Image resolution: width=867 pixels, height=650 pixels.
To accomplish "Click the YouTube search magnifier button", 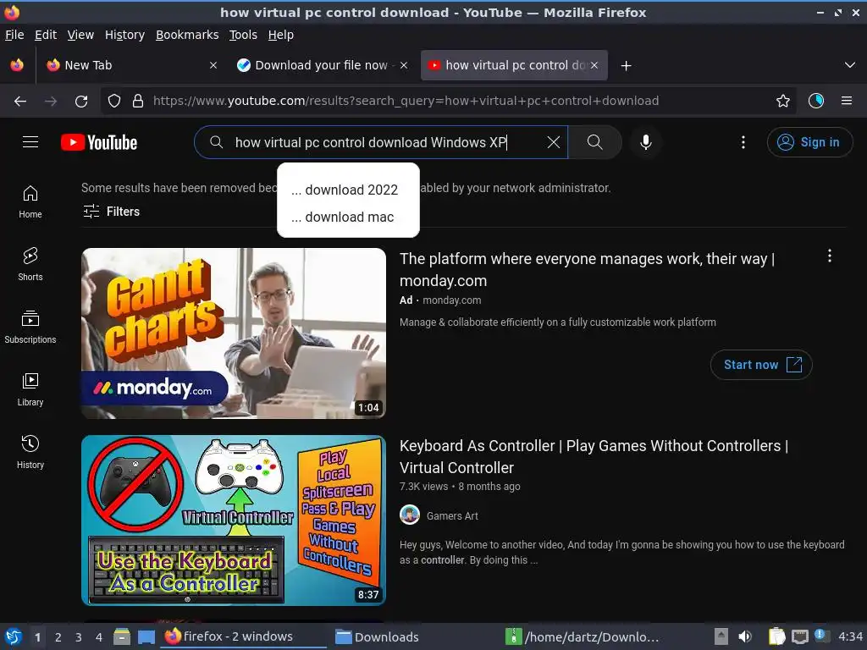I will [595, 142].
